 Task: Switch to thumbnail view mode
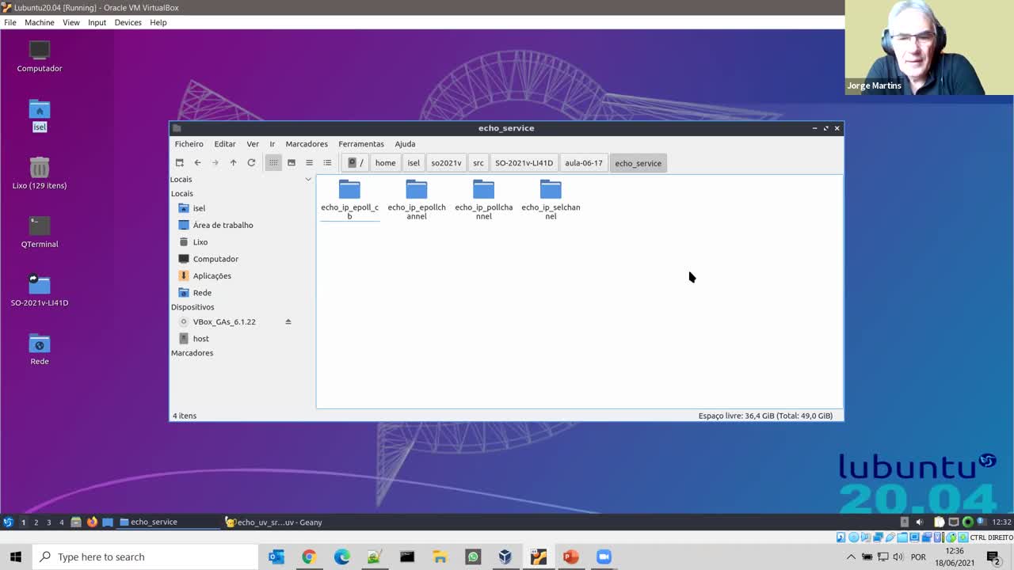click(x=292, y=163)
